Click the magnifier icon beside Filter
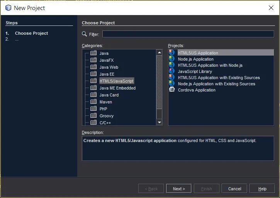This screenshot has width=280, height=198. [x=84, y=34]
